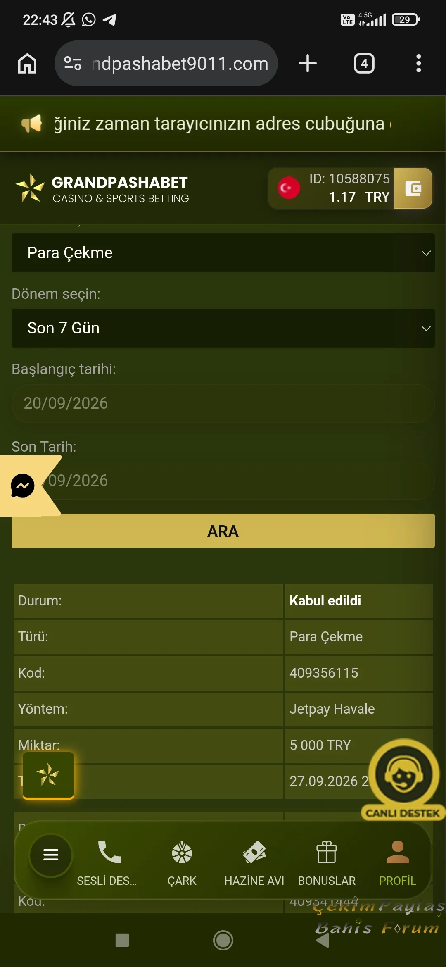
Task: Tap the Sesli Destek phone icon
Action: 109,852
